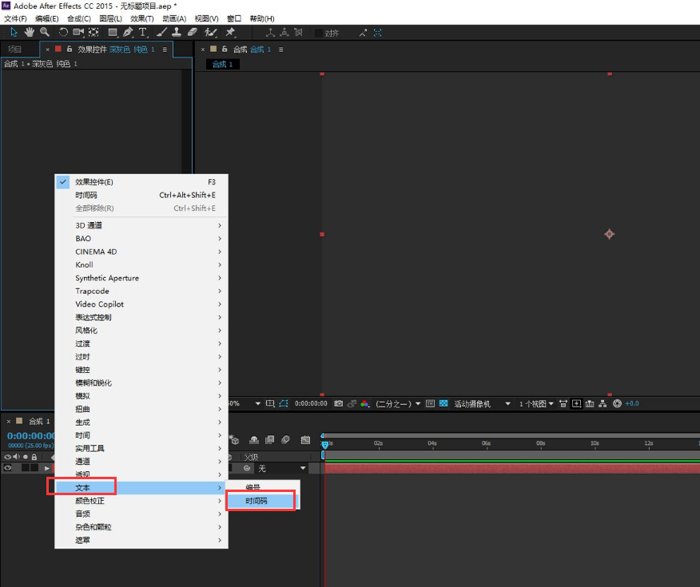Click the red layer duration bar
The image size is (700, 587).
pos(512,468)
